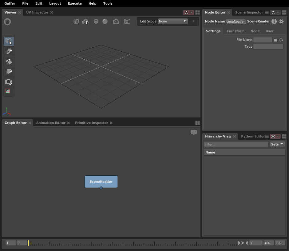289x251 pixels.
Task: Close the Primitive Inspector tab
Action: pos(111,123)
